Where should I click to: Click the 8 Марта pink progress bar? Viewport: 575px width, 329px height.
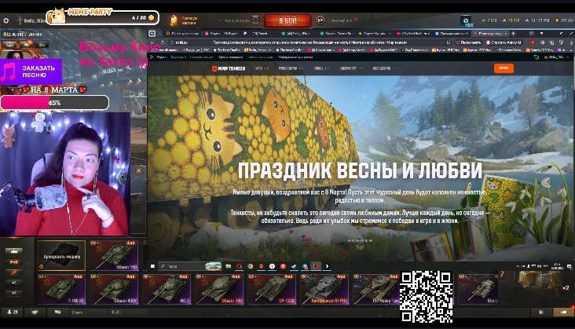click(55, 103)
